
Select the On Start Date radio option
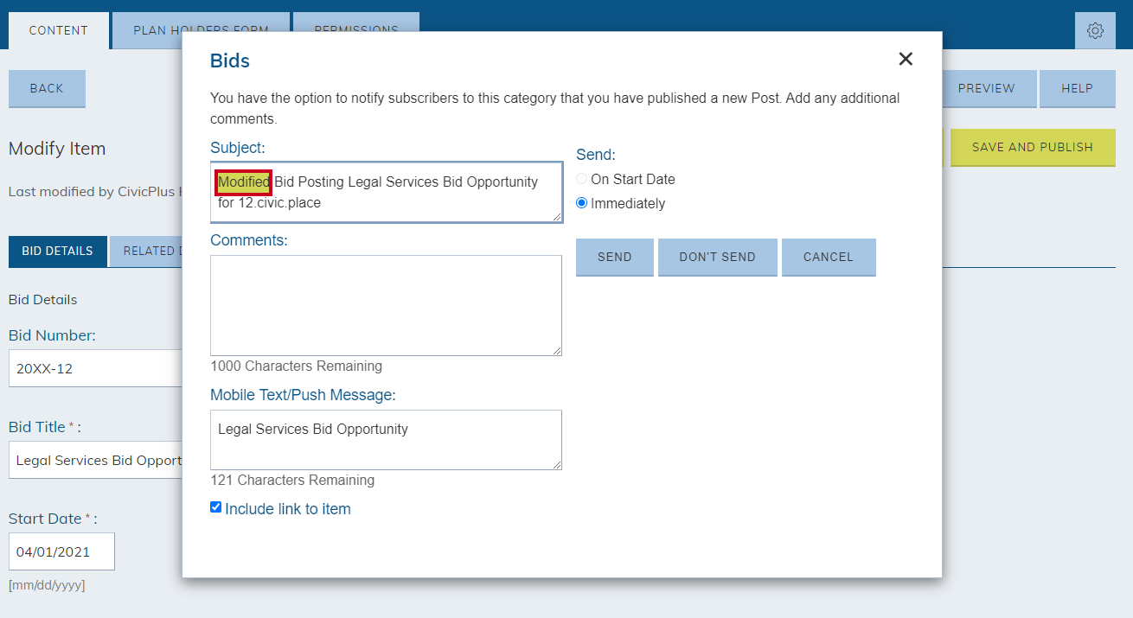coord(582,180)
